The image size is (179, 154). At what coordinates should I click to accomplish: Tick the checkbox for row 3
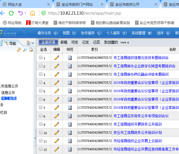tap(41, 74)
